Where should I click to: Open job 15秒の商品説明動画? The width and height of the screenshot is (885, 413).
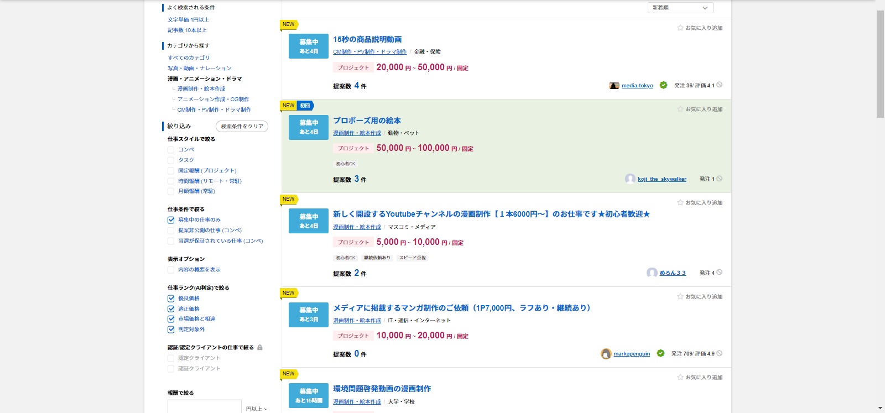(367, 39)
